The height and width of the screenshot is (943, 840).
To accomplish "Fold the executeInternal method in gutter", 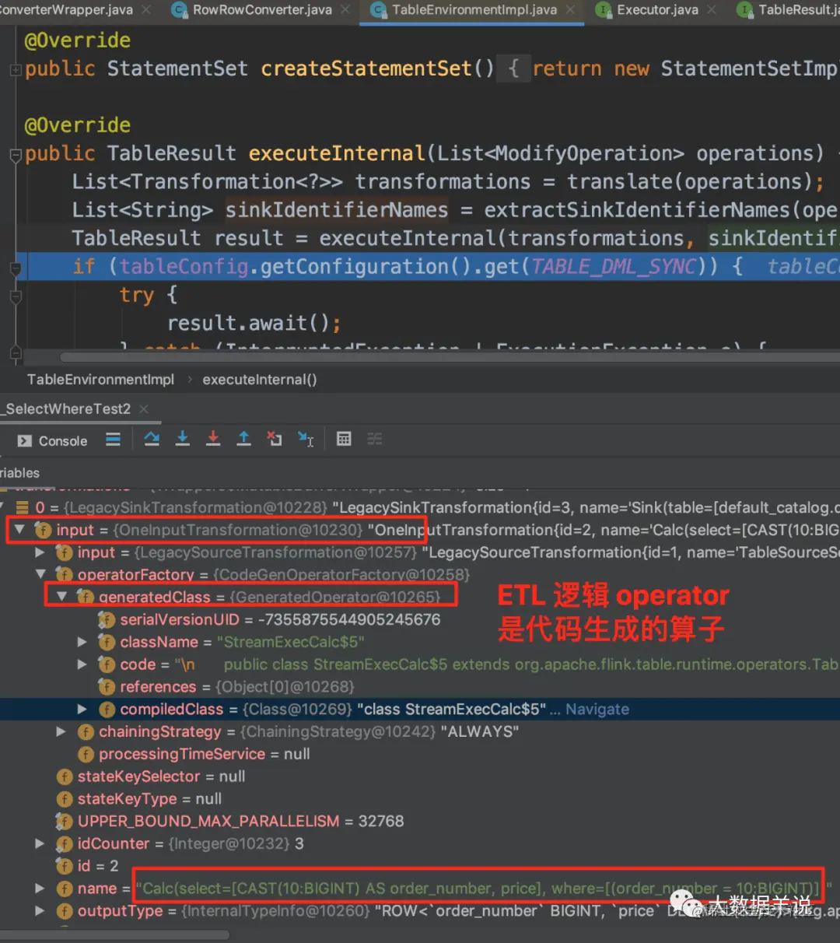I will point(15,154).
